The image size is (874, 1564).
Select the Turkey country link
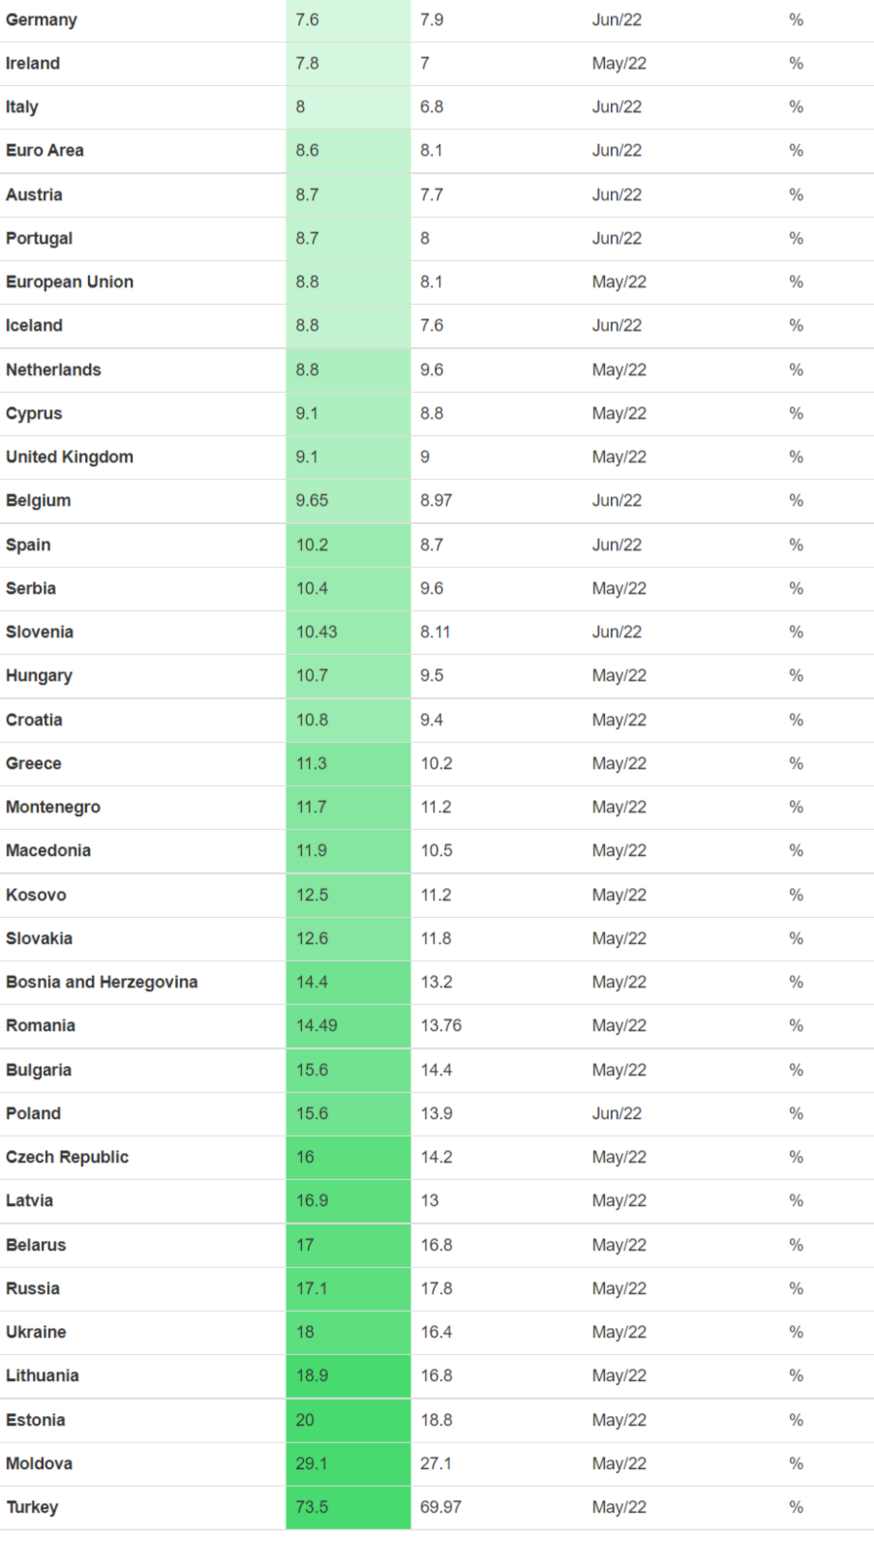(x=32, y=1507)
